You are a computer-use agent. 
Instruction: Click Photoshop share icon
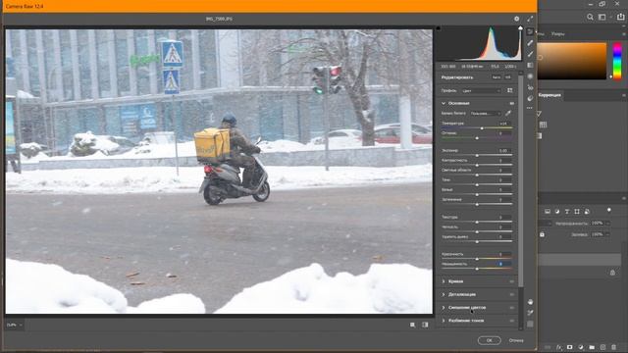[x=620, y=17]
